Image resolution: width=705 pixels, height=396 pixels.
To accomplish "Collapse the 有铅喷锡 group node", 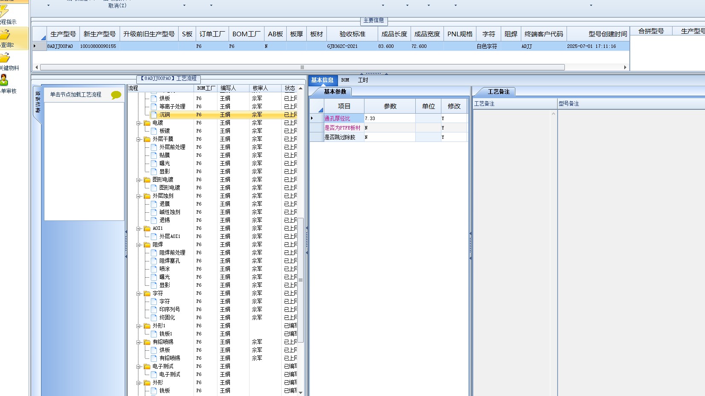I will 138,342.
